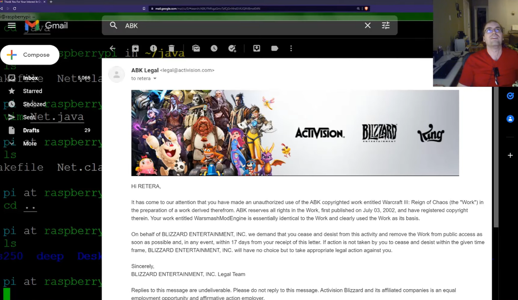Snooze this email with clock icon

pos(214,48)
